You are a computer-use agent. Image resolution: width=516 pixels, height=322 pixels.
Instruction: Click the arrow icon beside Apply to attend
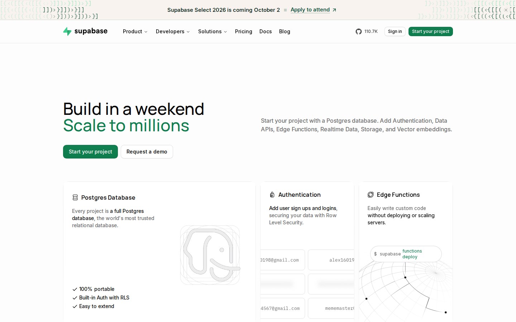(x=334, y=10)
